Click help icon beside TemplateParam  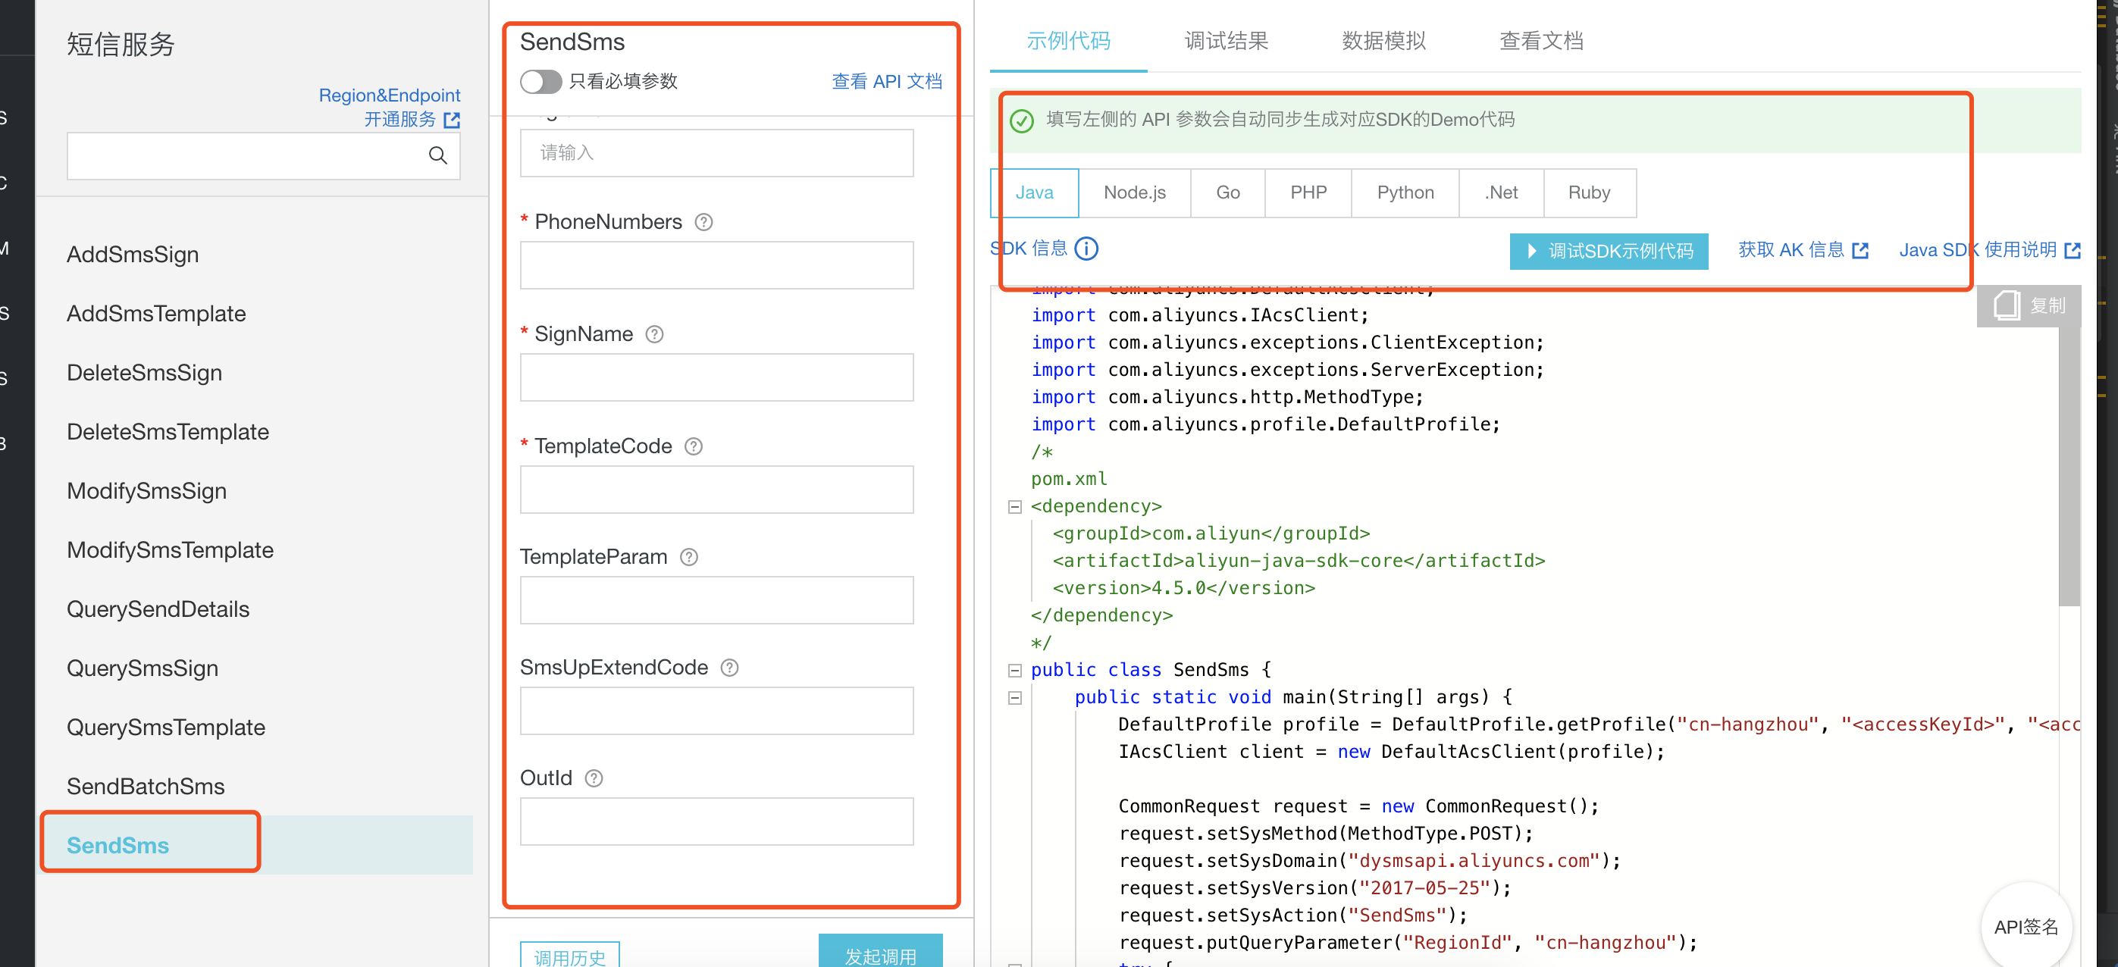click(689, 557)
